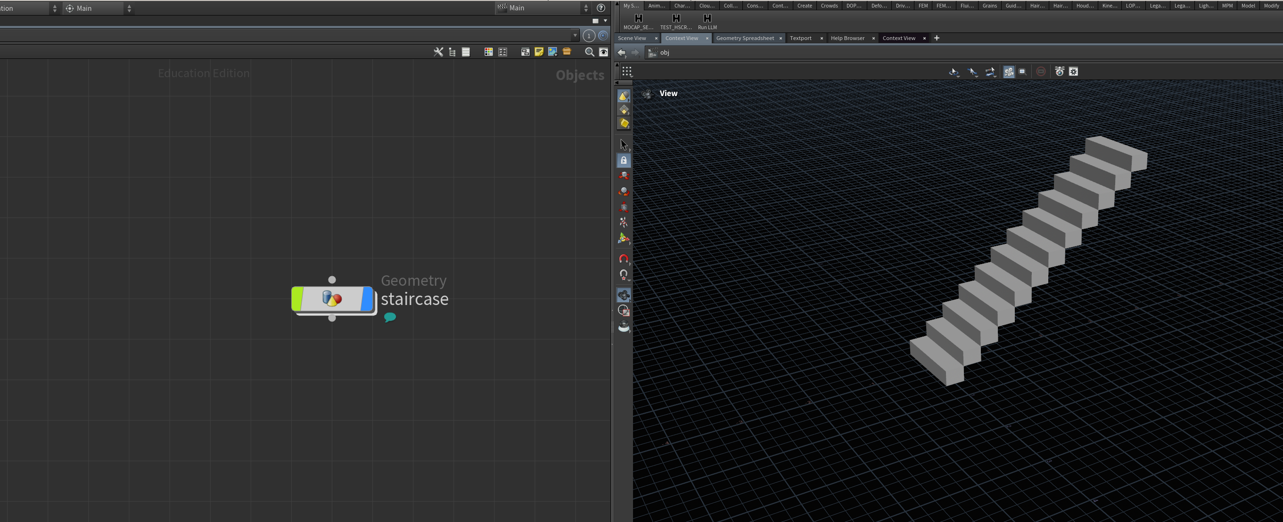Screen dimensions: 1283x522
Task: Click the staircase node top input connector
Action: [x=332, y=280]
